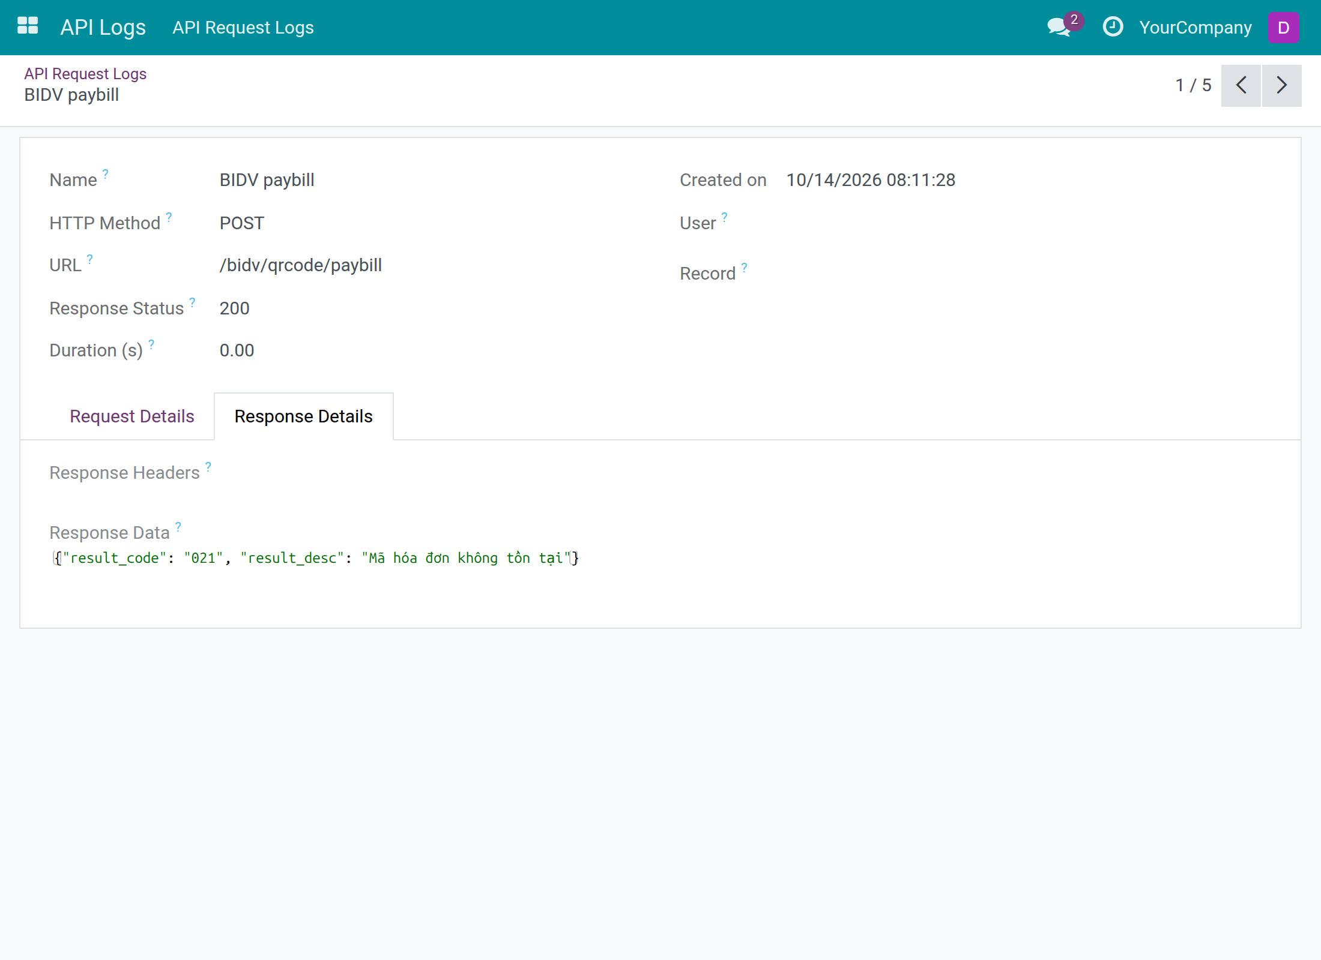Show help tooltip for HTTP Method

click(x=169, y=217)
